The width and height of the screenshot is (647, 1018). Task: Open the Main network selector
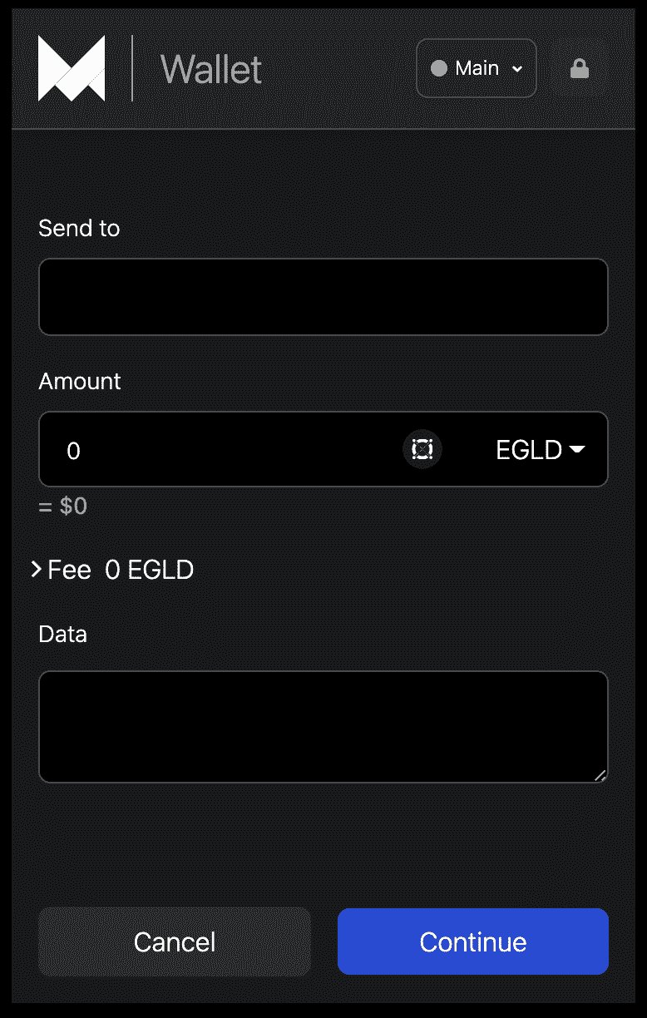(477, 68)
